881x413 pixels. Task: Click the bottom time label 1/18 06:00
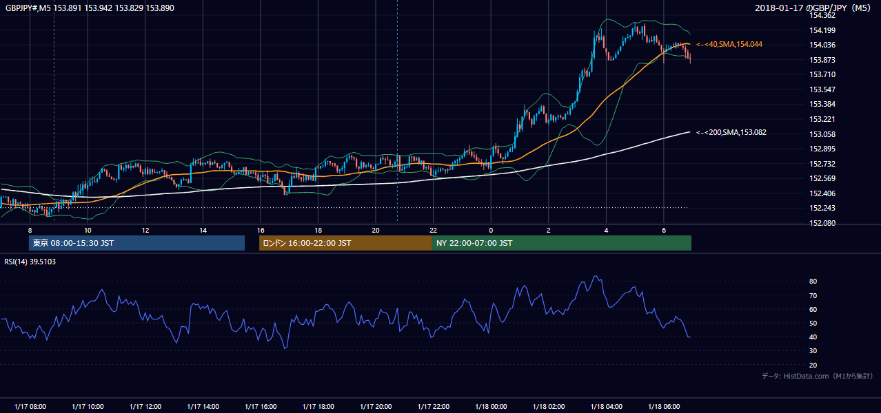[664, 406]
